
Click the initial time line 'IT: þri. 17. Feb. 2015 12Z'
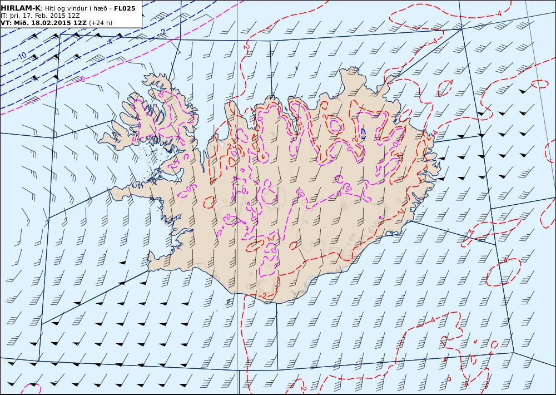click(x=40, y=16)
